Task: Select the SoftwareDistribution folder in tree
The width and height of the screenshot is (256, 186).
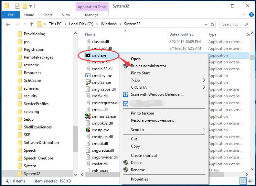Action: 41,143
